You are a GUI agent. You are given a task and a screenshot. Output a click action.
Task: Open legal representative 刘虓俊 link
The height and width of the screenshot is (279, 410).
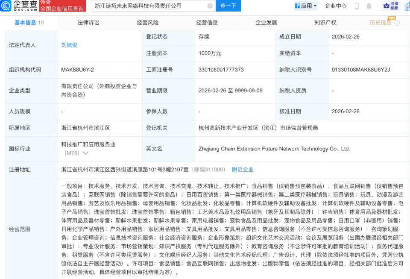69,45
